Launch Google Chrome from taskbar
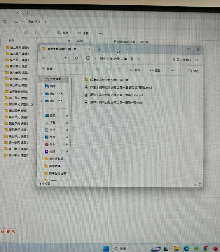 click(206, 249)
